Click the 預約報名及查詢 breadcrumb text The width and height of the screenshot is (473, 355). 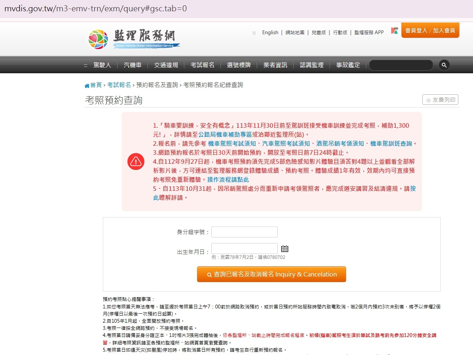tap(157, 85)
